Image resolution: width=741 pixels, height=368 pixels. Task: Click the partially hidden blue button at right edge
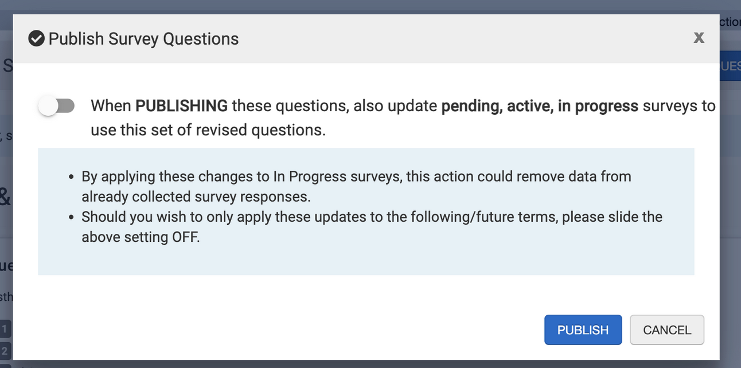pos(730,67)
